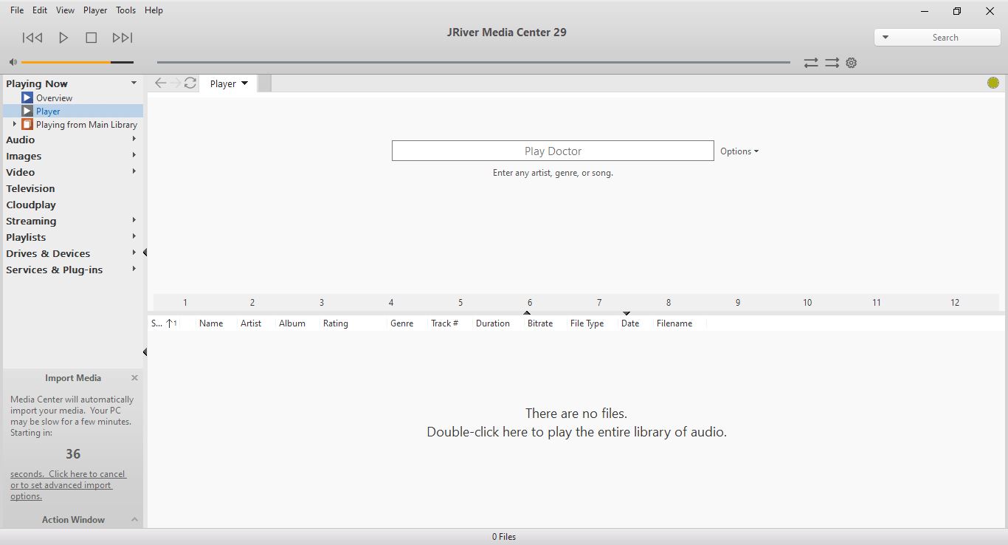Go back with the left arrow
The image size is (1008, 545).
(x=160, y=83)
